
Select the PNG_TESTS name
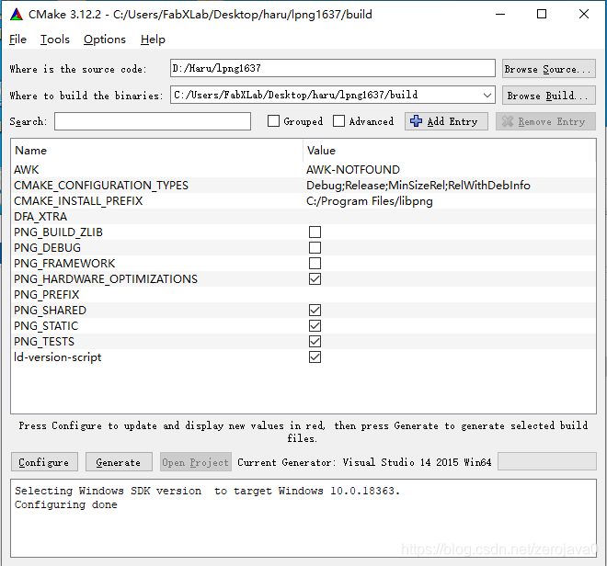click(44, 342)
